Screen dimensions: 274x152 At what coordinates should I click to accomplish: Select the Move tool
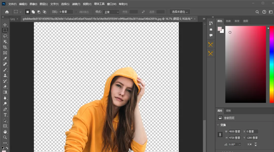(x=5, y=25)
